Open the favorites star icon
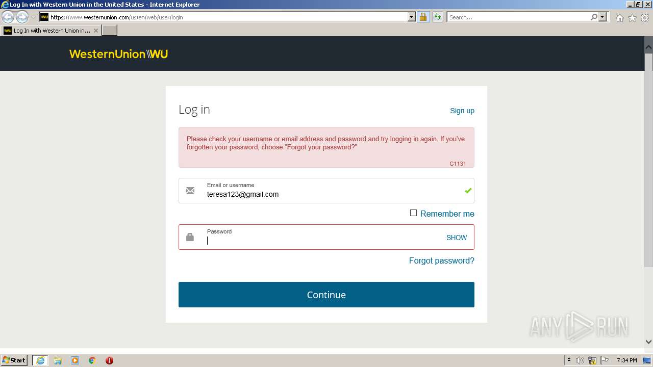653x367 pixels. point(632,18)
